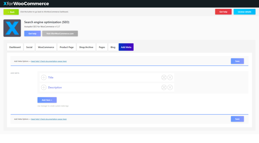
Task: Click the X plugin logo thumbnail
Action: tap(12, 28)
